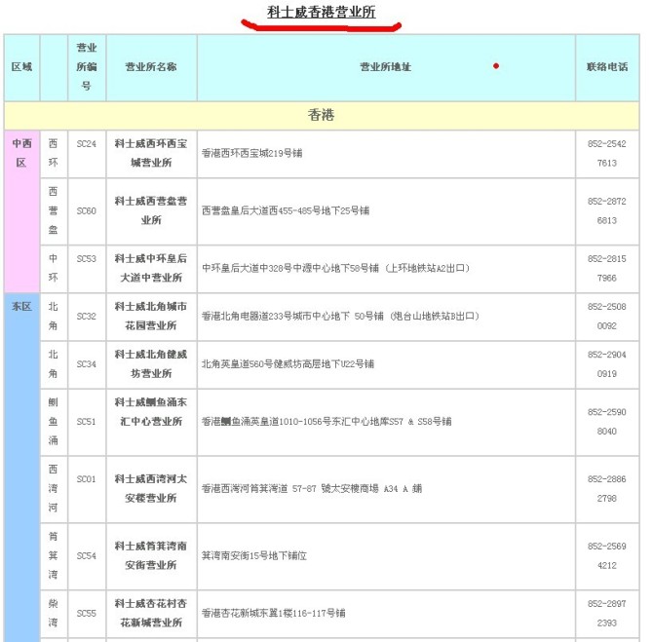Viewport: 653px width, 642px height.
Task: Select phone number 852-2590 8040
Action: (607, 422)
